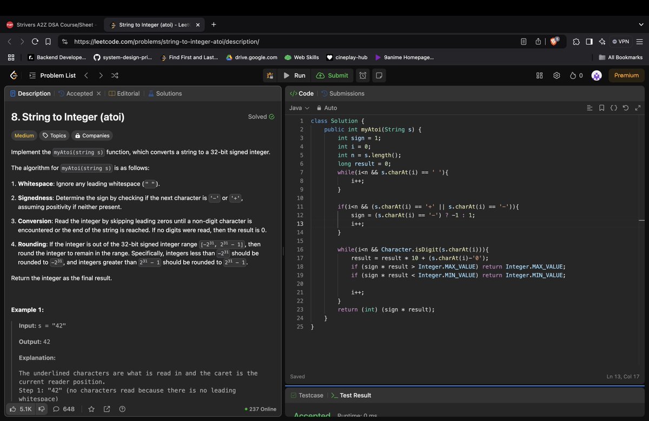The width and height of the screenshot is (649, 421).
Task: Click the curly braces icon
Action: (613, 108)
